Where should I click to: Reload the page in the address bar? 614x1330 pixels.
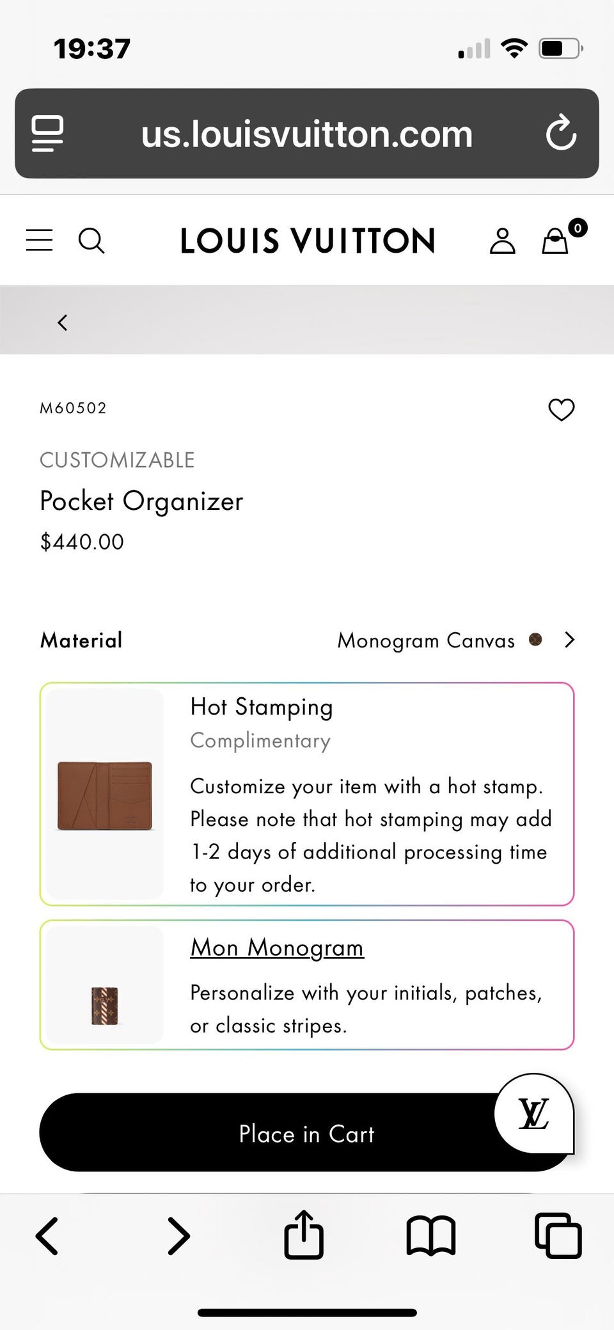[x=561, y=133]
